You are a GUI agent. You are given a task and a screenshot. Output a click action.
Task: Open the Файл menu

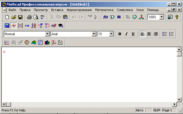pyautogui.click(x=13, y=10)
